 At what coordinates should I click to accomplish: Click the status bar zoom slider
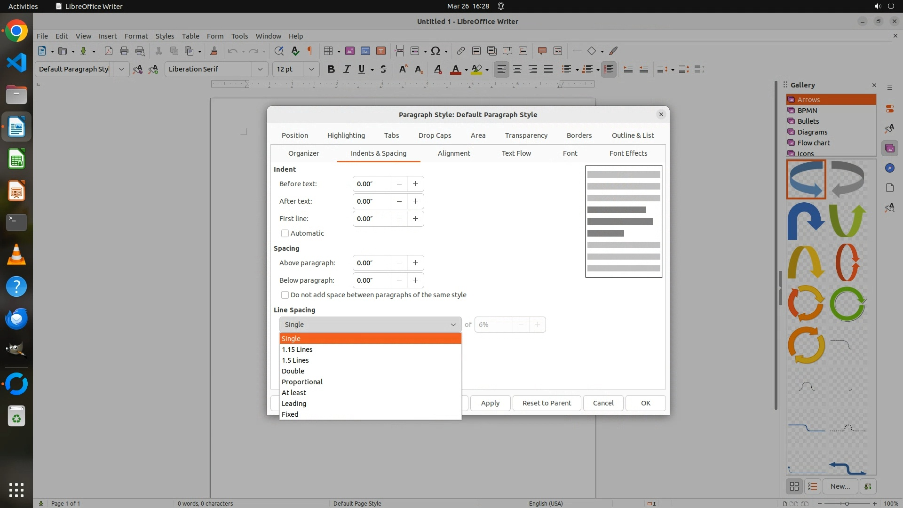[x=847, y=503]
